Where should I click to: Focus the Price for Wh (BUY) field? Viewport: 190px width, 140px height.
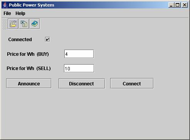pos(79,54)
